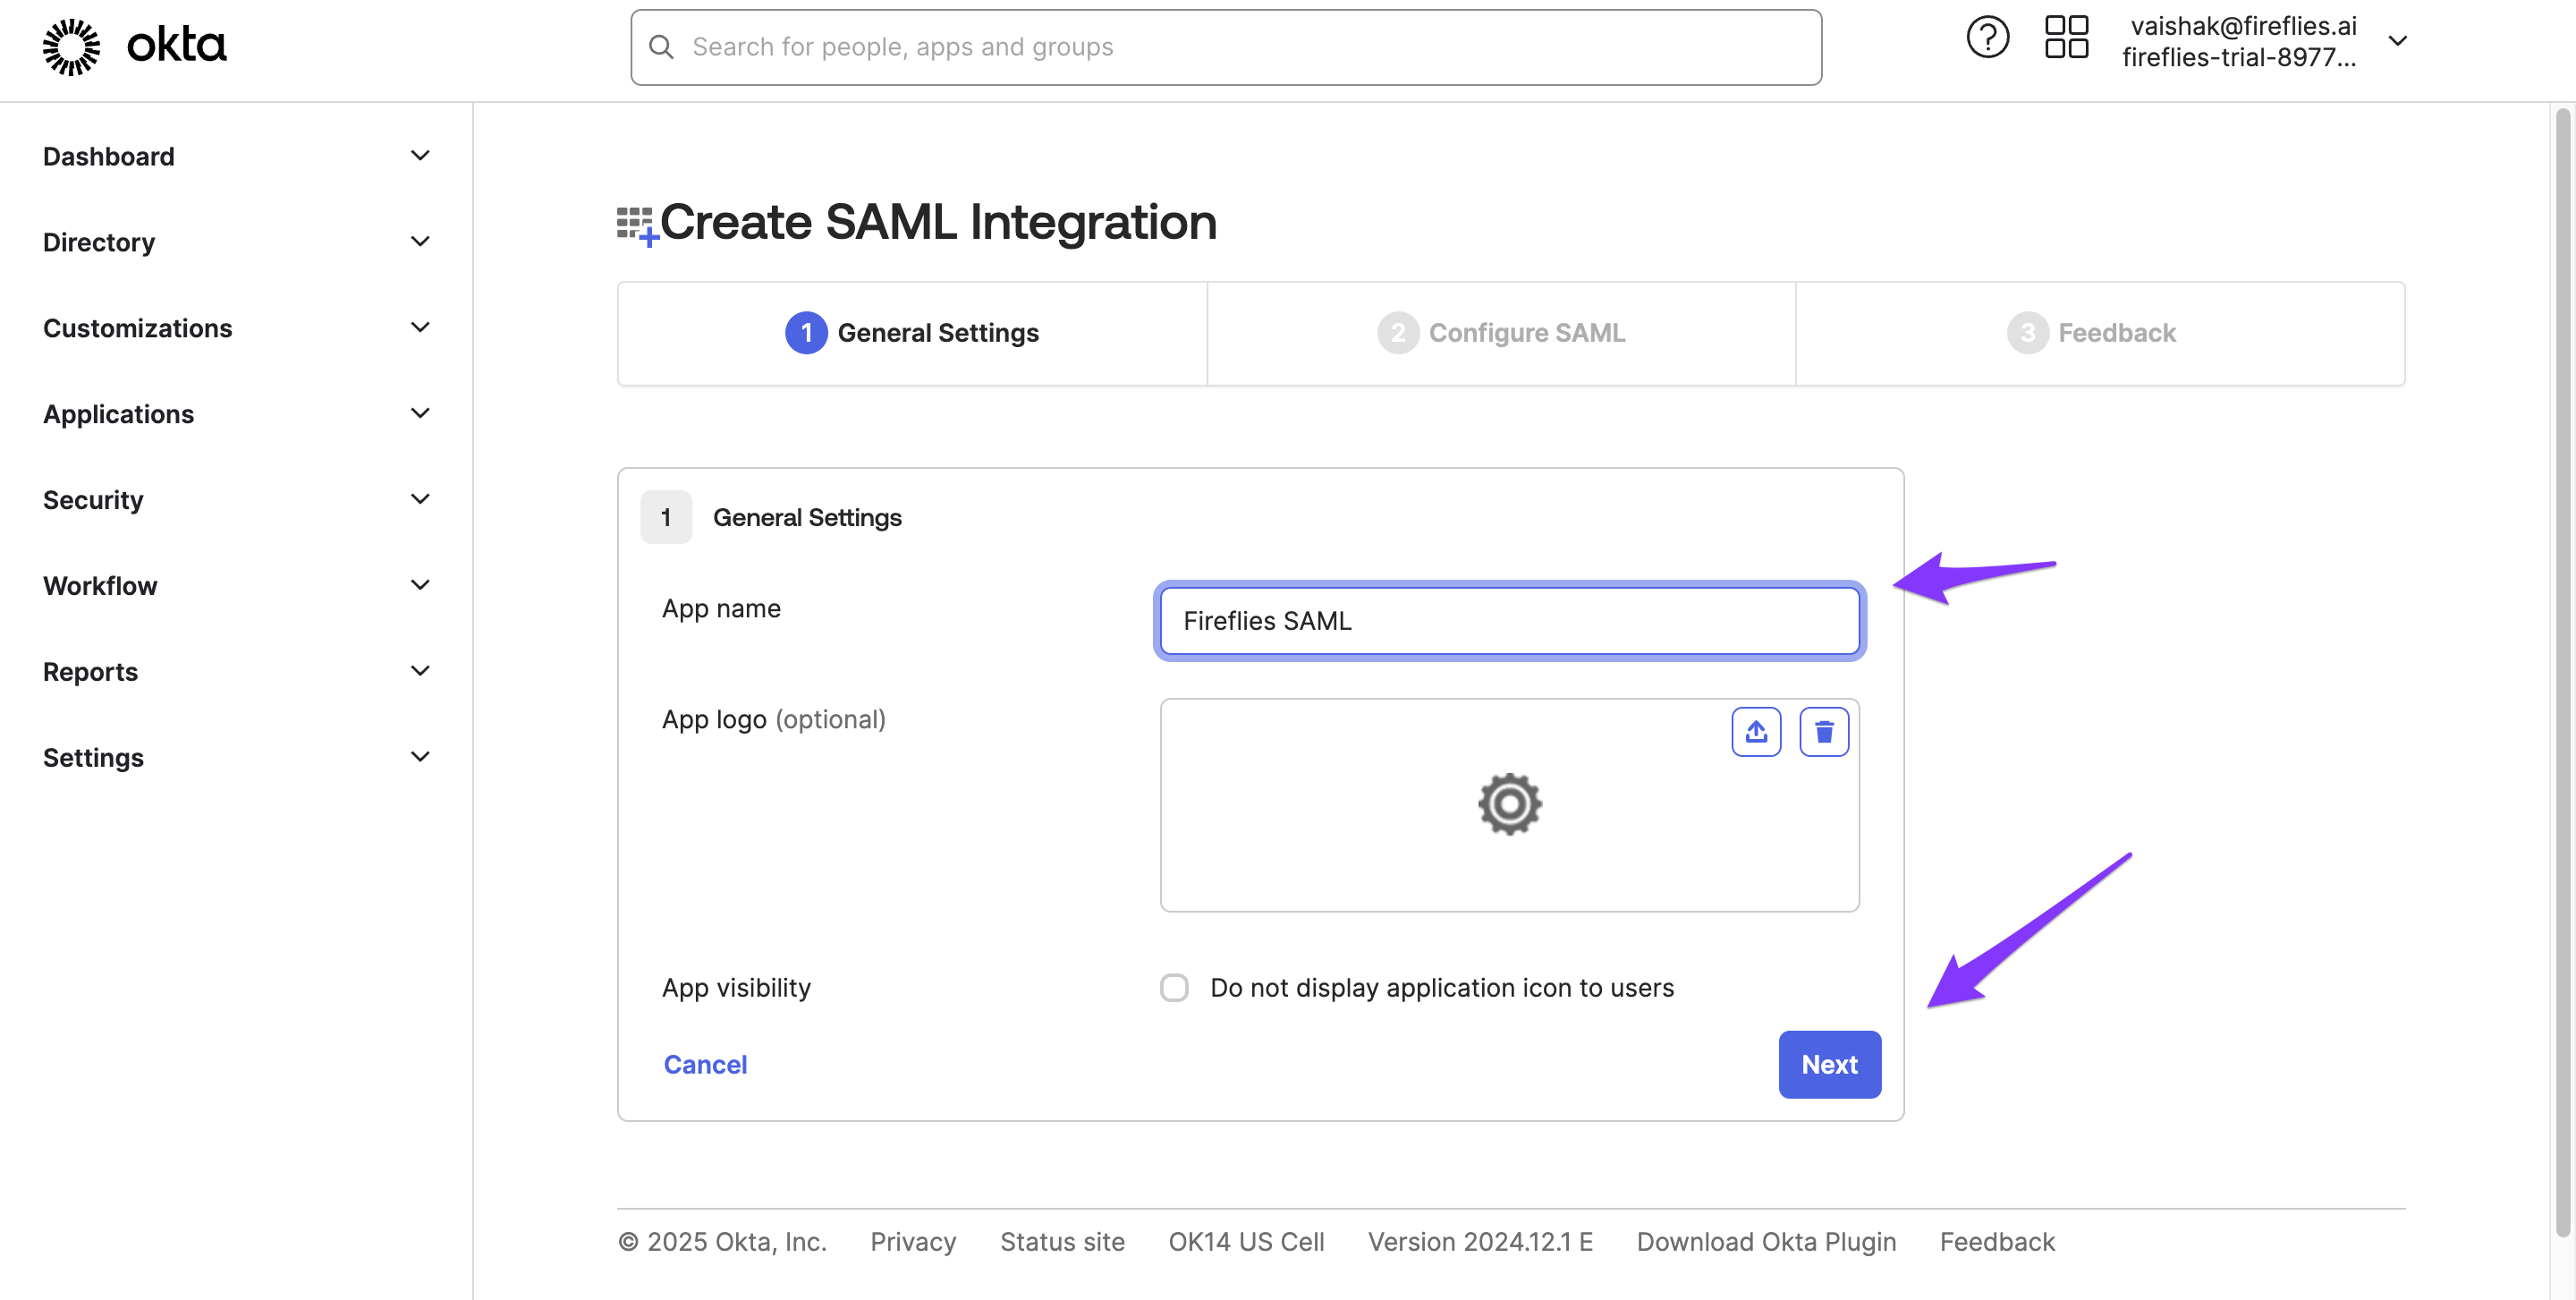This screenshot has height=1300, width=2576.
Task: Click the upload logo icon
Action: (1755, 732)
